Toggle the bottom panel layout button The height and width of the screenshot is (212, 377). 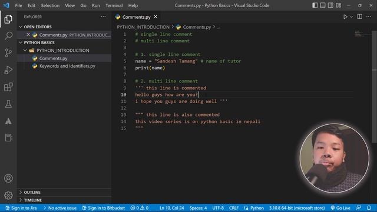[323, 5]
